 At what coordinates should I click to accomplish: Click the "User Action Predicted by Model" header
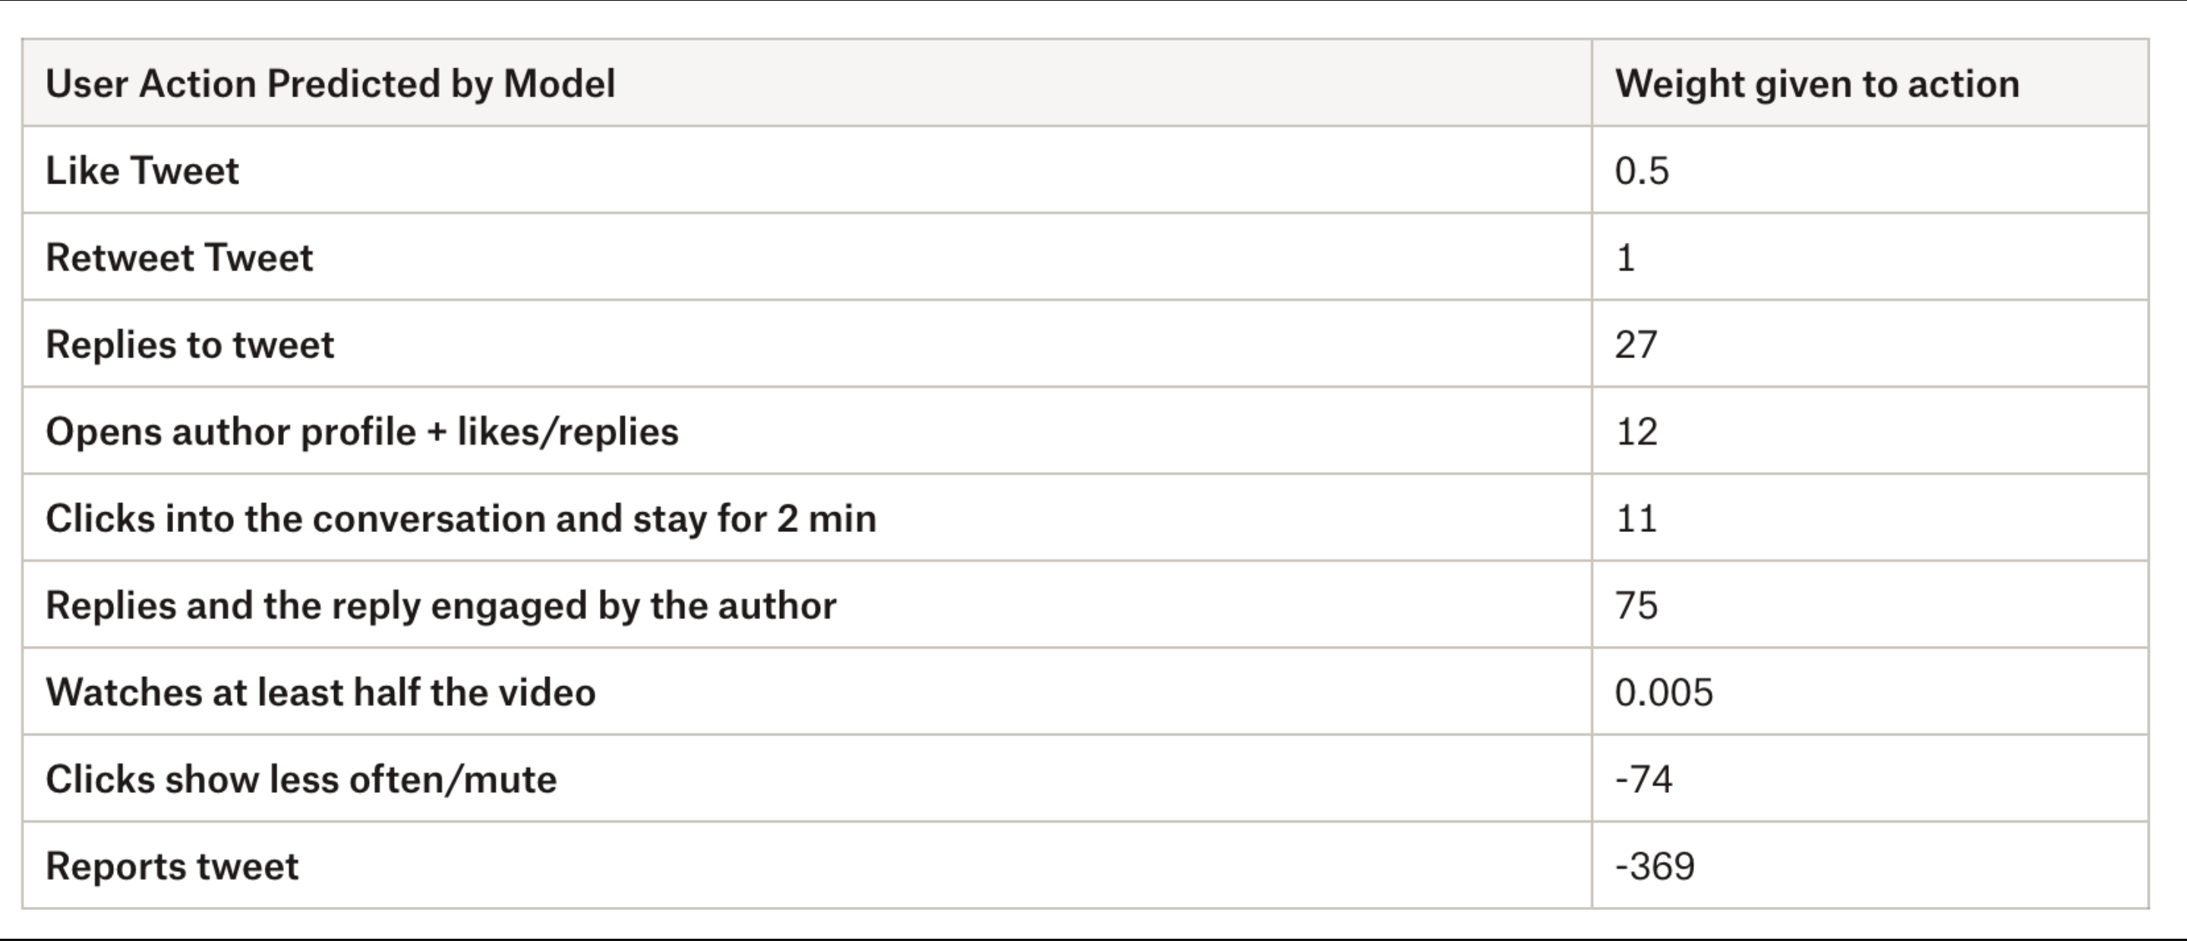[x=330, y=84]
